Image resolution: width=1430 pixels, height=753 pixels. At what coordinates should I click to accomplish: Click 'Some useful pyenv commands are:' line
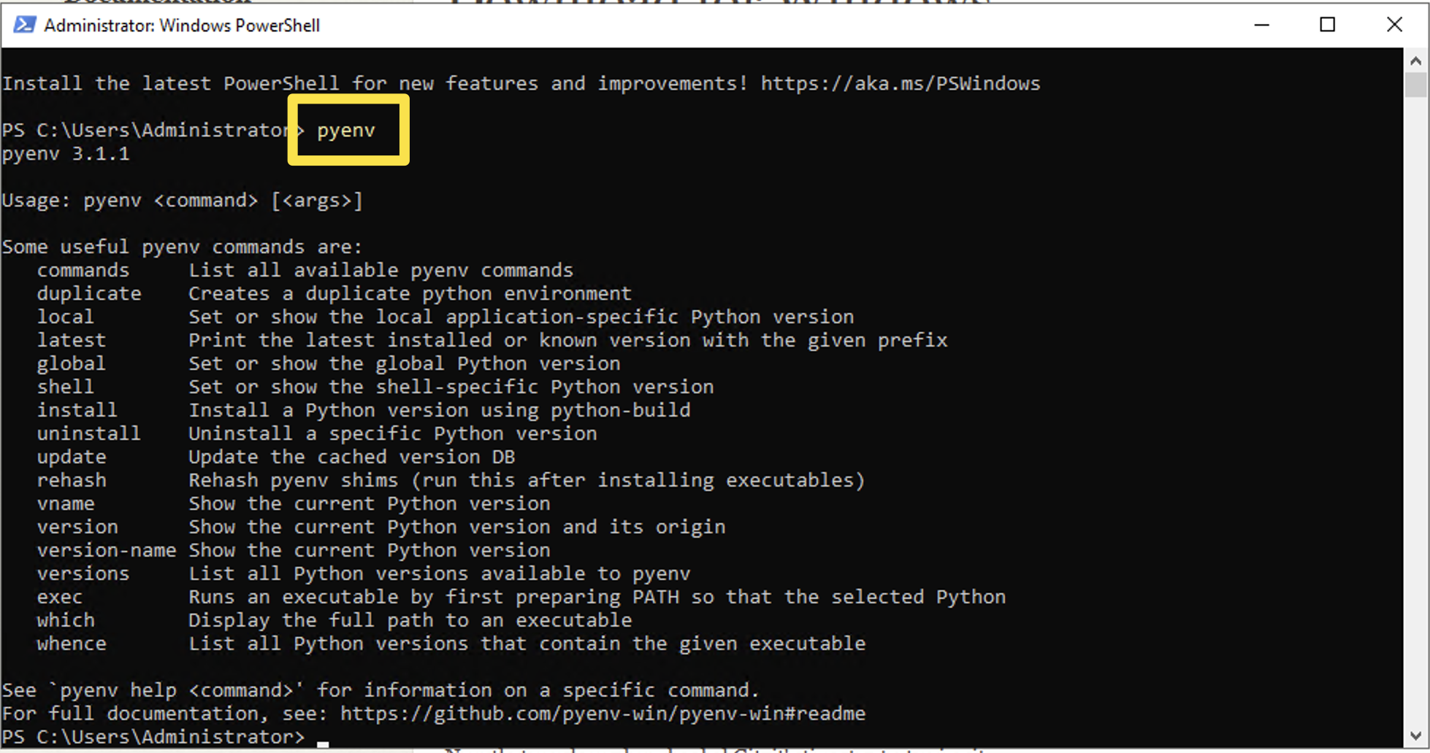183,247
